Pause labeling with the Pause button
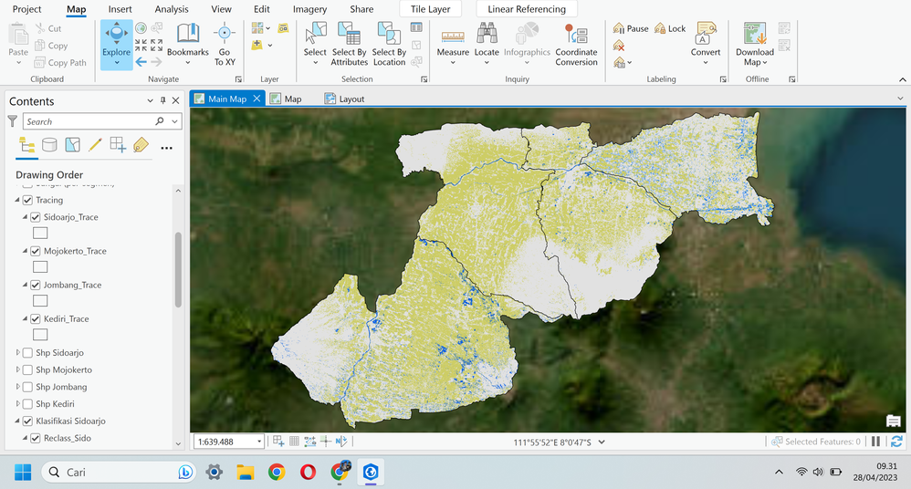The width and height of the screenshot is (911, 489). (x=631, y=28)
